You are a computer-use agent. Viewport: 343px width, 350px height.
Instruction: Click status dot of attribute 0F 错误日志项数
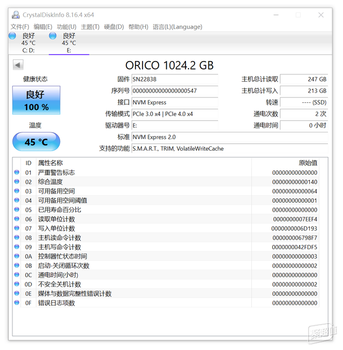coord(17,303)
